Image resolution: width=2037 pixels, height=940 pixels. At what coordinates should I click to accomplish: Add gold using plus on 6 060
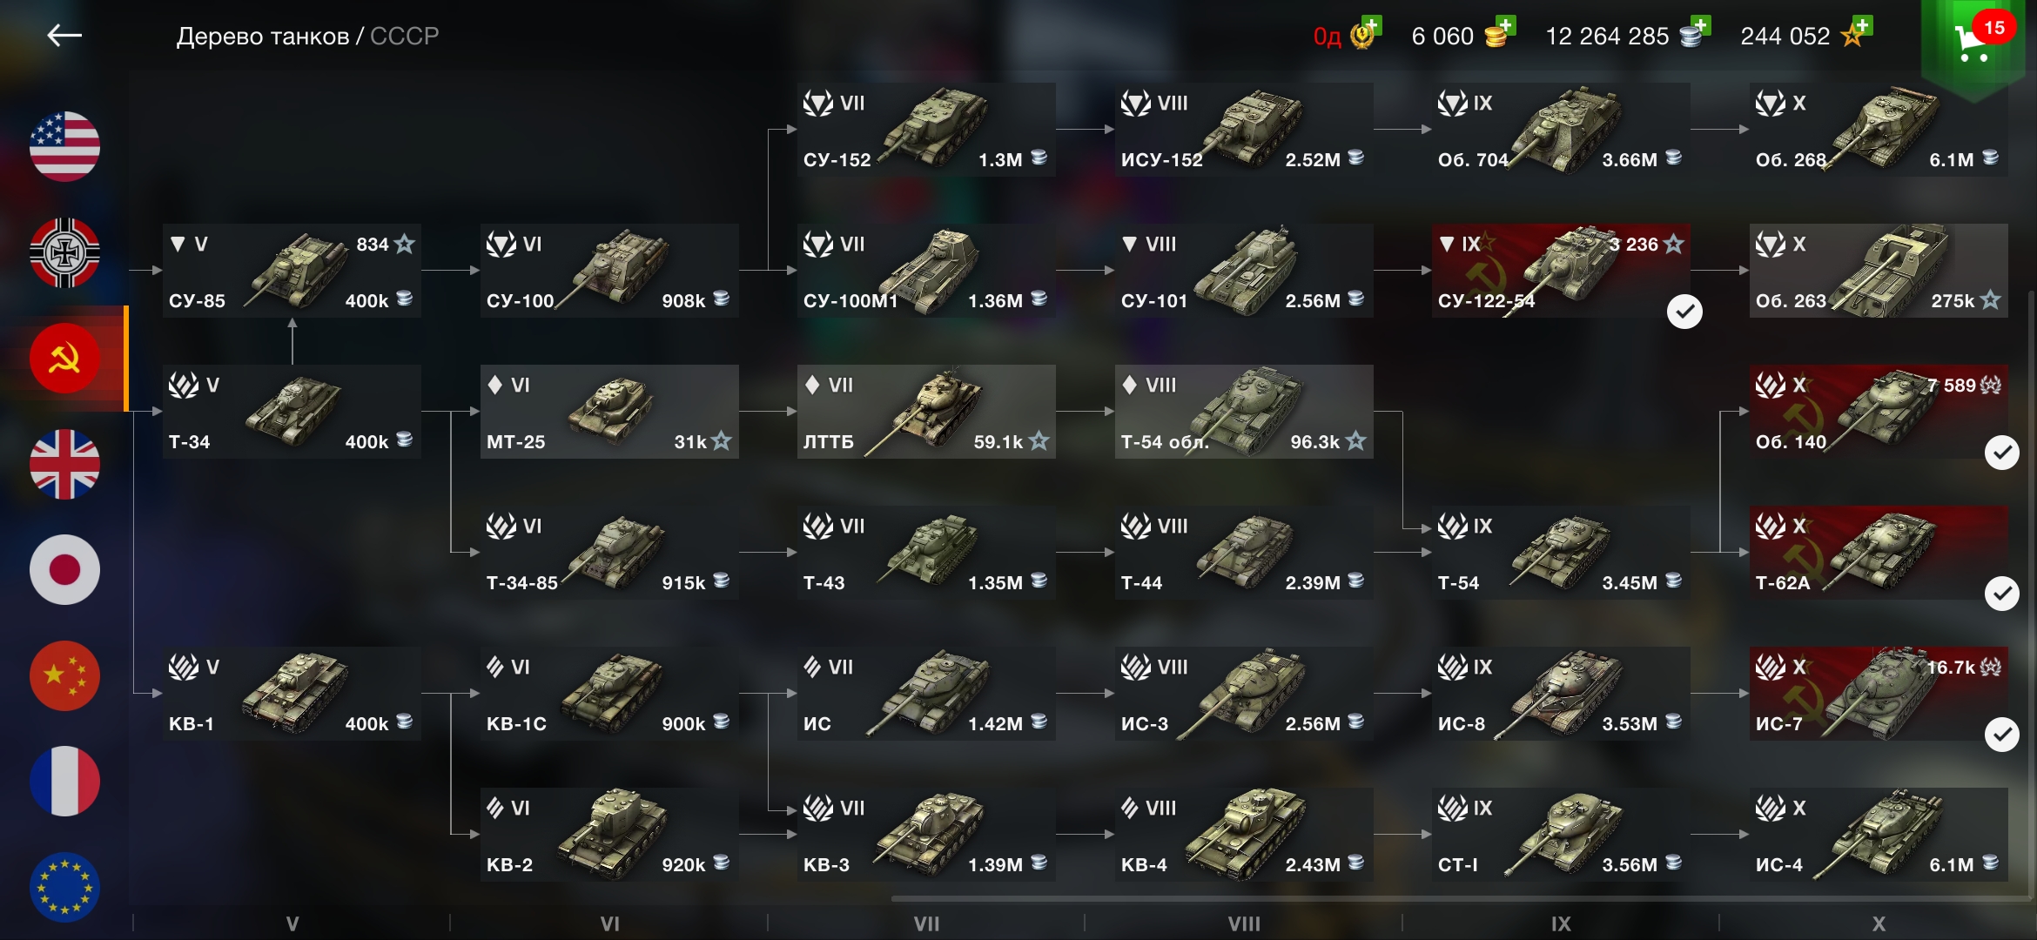pyautogui.click(x=1505, y=25)
